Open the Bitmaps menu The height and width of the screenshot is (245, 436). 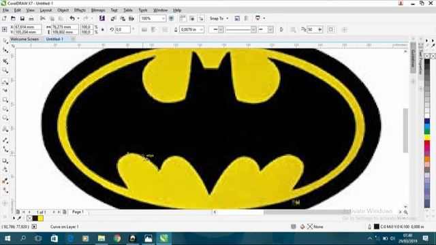click(98, 10)
